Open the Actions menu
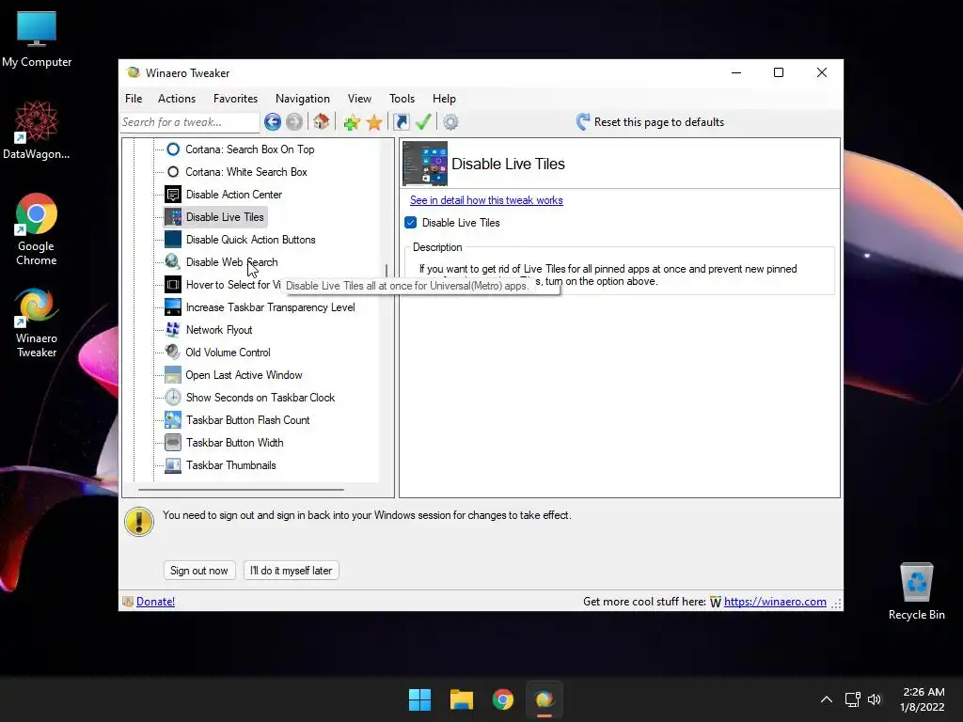Screen dimensions: 963x722 pyautogui.click(x=177, y=99)
